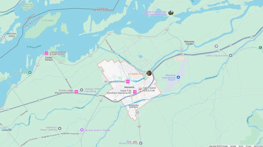
Task: Open the Econo Lodge Massena hotel pin
Action: (76, 92)
